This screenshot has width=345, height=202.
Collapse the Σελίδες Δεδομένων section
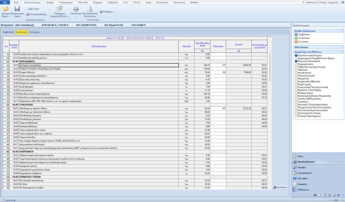click(x=342, y=31)
